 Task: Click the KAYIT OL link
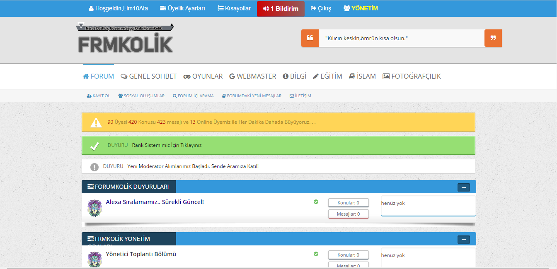click(x=98, y=96)
